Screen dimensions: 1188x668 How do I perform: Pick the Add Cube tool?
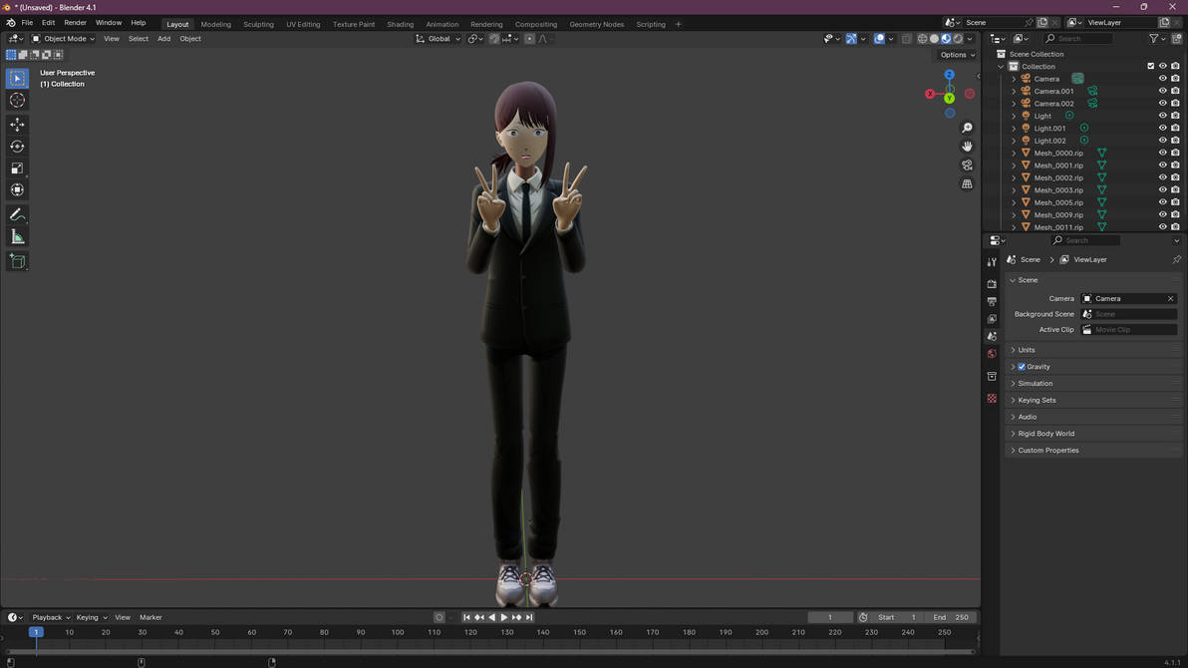coord(17,261)
